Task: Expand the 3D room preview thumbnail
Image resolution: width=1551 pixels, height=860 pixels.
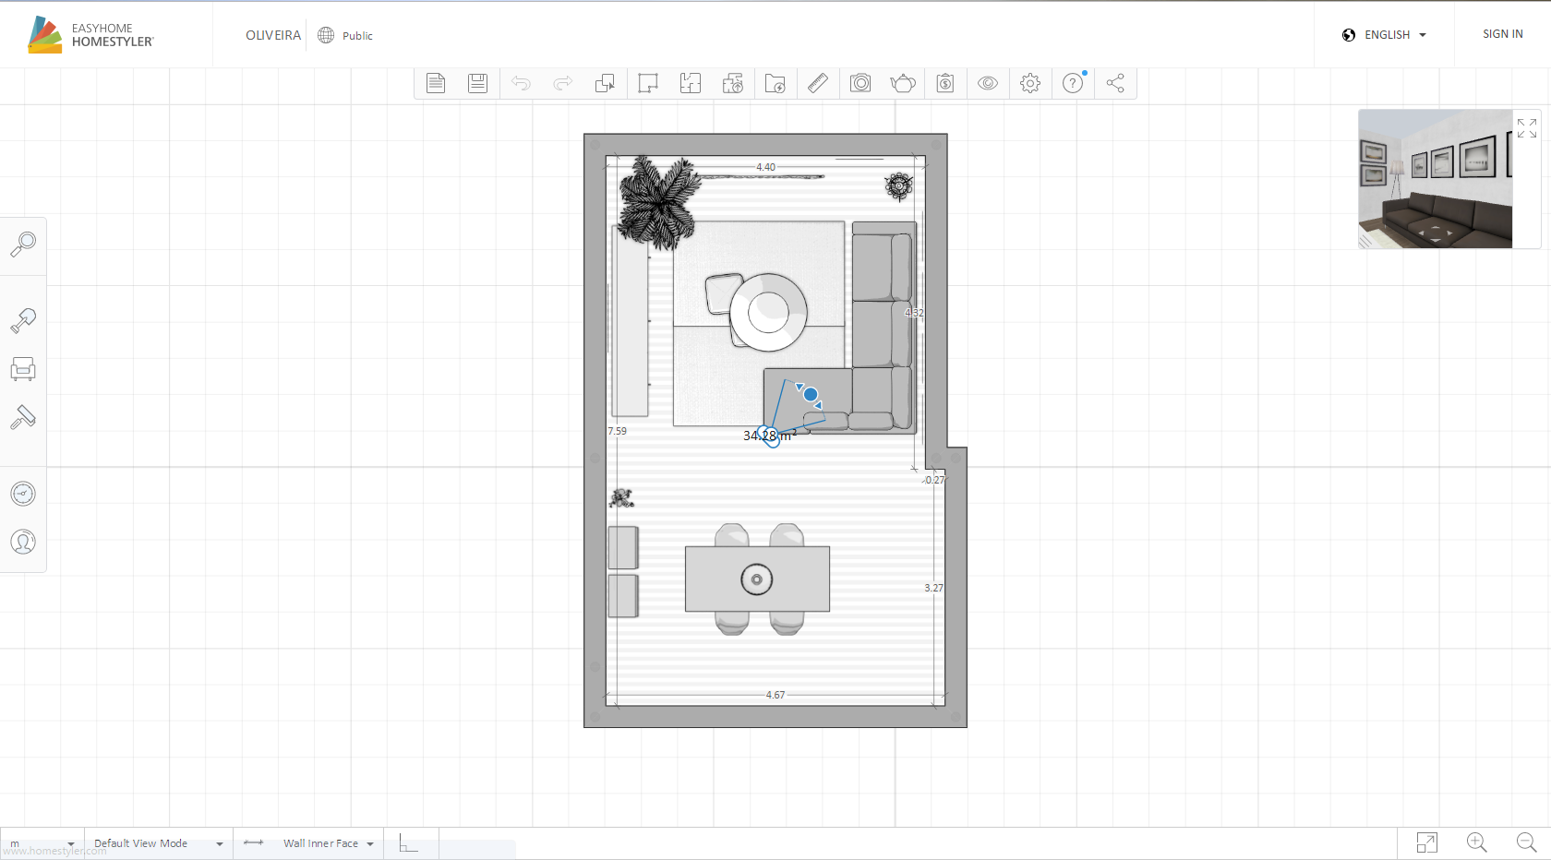Action: click(1526, 128)
